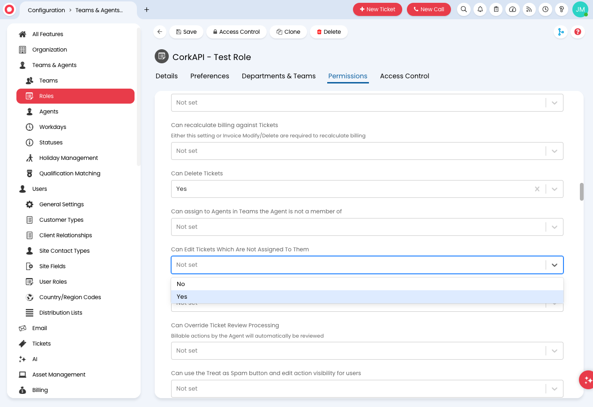593x407 pixels.
Task: Collapse the Can Edit Tickets dropdown arrow
Action: coord(555,265)
